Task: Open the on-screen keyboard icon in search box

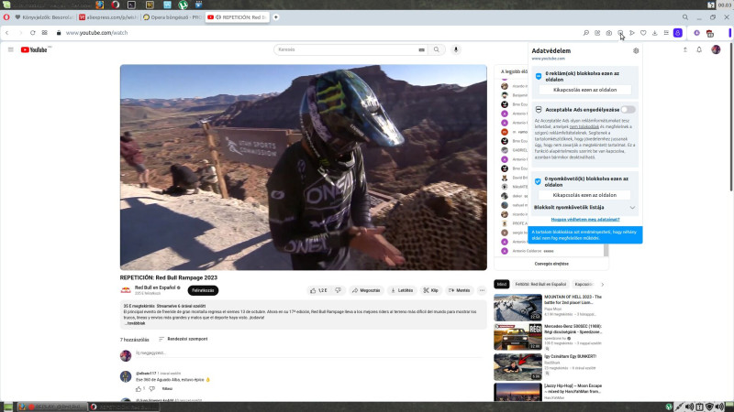Action: point(421,49)
